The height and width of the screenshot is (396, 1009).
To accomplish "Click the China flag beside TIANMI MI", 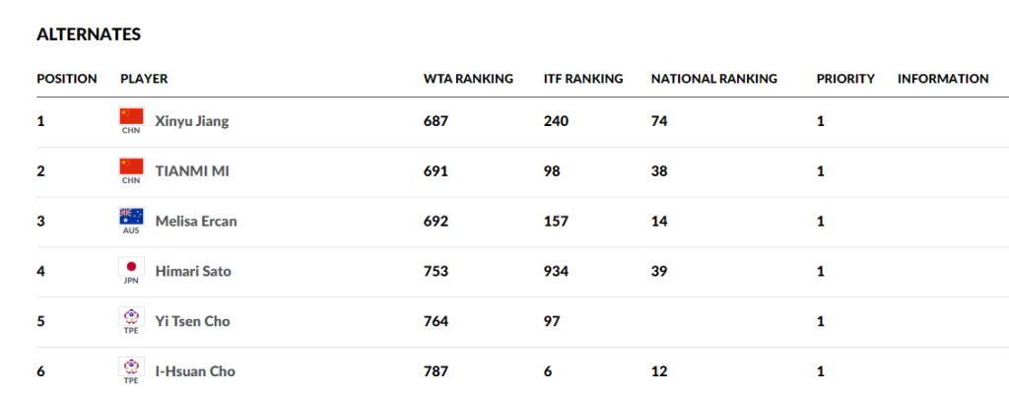I will tap(131, 167).
